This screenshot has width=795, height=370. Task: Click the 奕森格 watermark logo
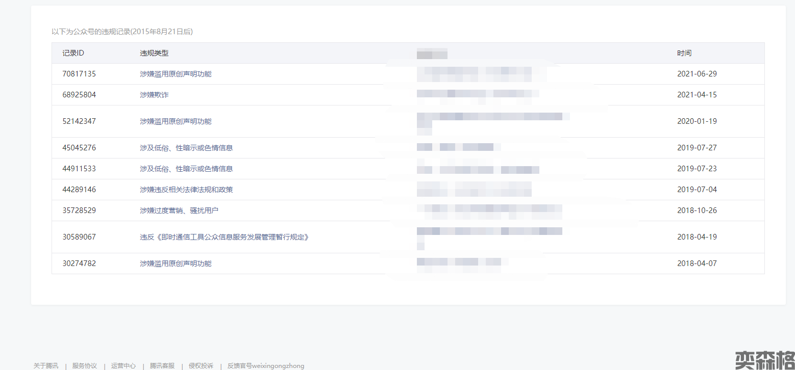[x=764, y=359]
